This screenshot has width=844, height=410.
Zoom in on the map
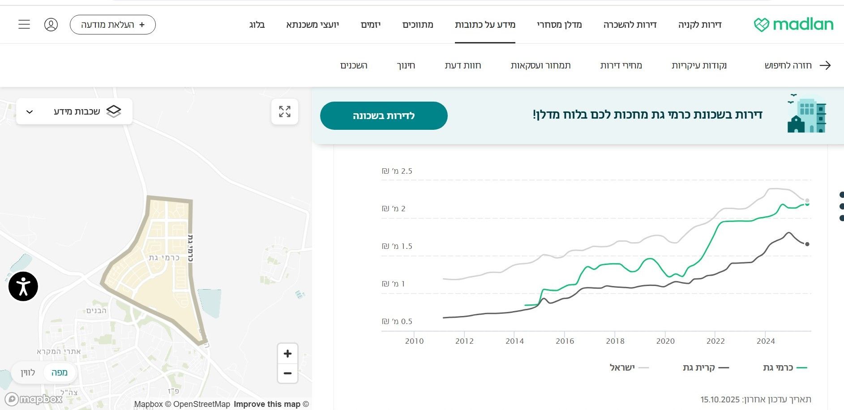pos(287,354)
